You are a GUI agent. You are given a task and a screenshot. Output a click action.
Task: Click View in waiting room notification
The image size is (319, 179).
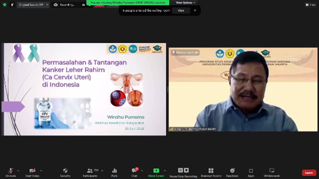point(181,10)
